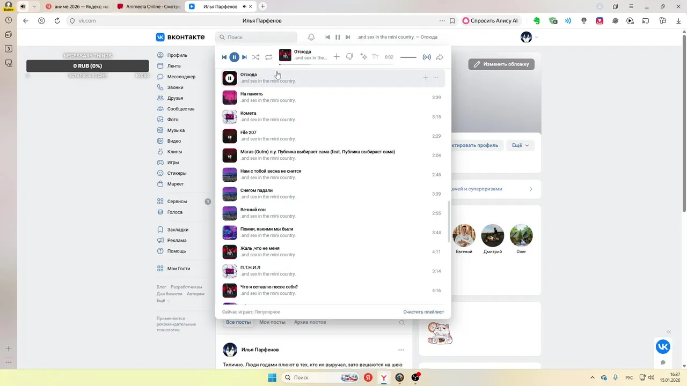Go to previous track in player panel
Screen dimensions: 687x386
[224, 57]
